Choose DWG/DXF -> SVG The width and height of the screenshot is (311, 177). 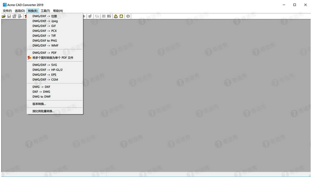click(55, 65)
